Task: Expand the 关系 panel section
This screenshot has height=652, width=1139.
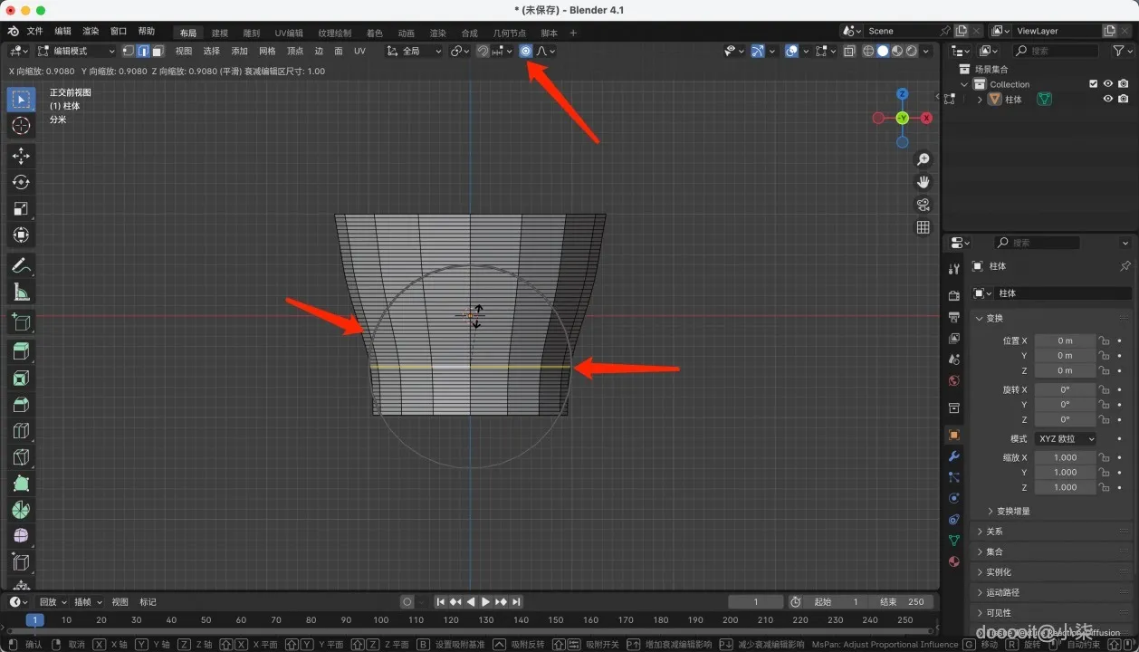Action: pyautogui.click(x=994, y=532)
